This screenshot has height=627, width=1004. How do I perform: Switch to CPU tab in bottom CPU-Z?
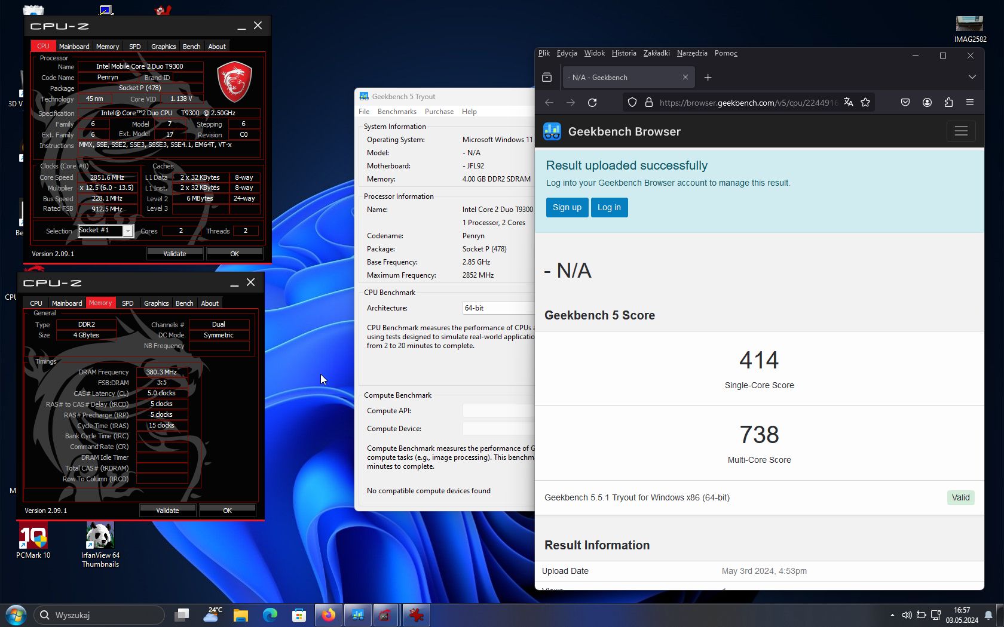(x=36, y=303)
